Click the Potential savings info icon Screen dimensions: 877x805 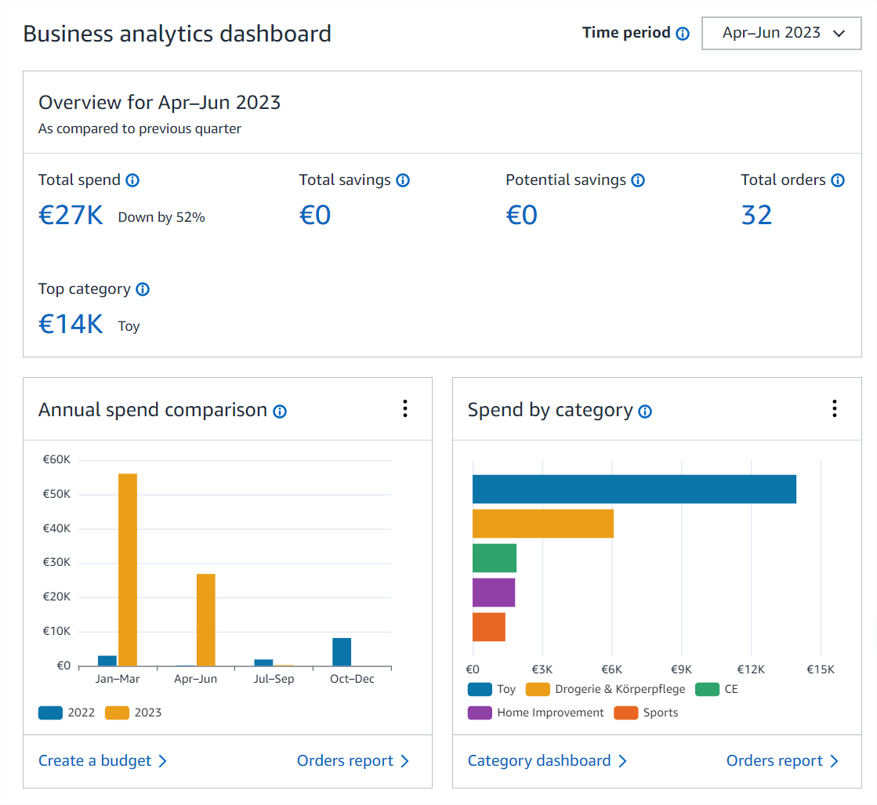click(x=638, y=180)
